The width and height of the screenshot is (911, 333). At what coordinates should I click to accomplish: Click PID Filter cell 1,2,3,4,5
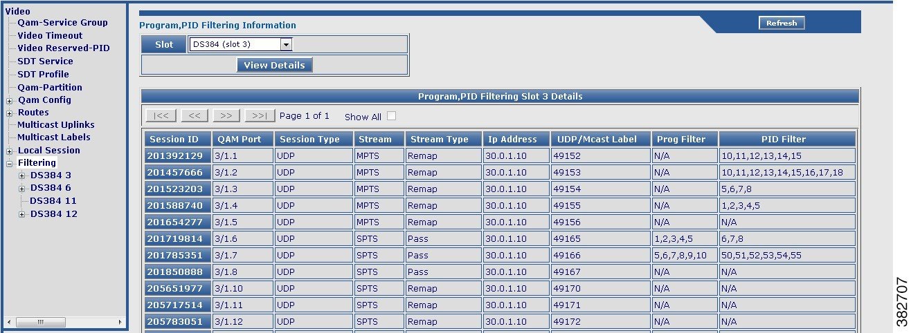787,206
